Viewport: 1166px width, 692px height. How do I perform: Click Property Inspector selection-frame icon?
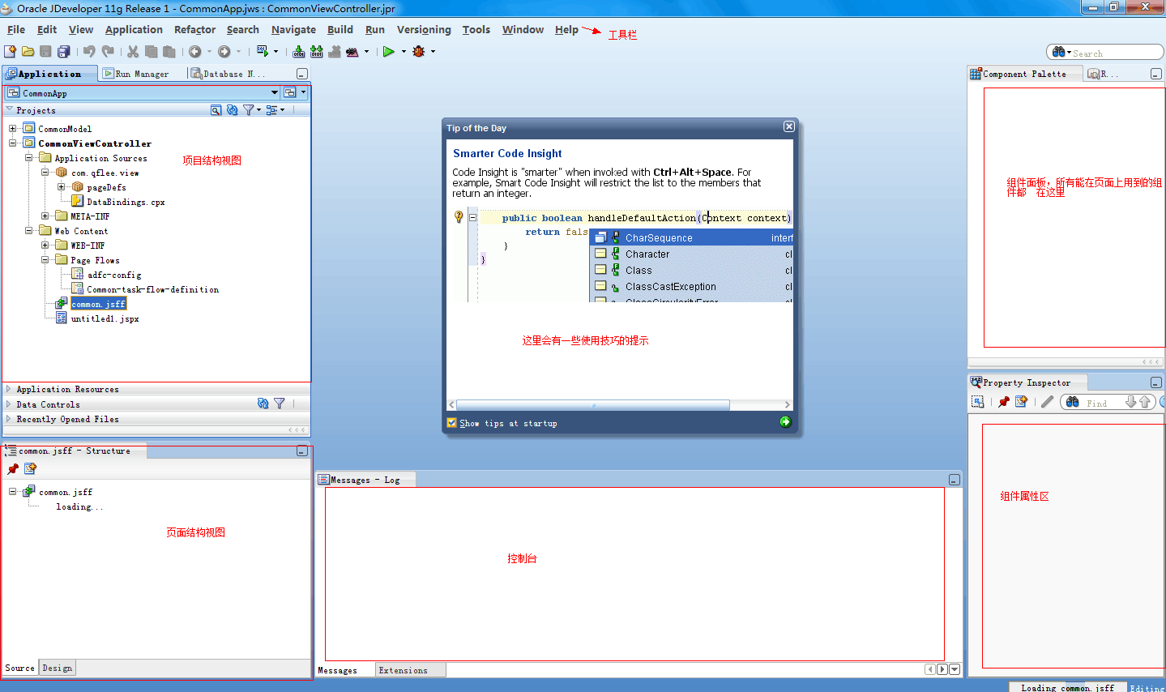point(978,402)
